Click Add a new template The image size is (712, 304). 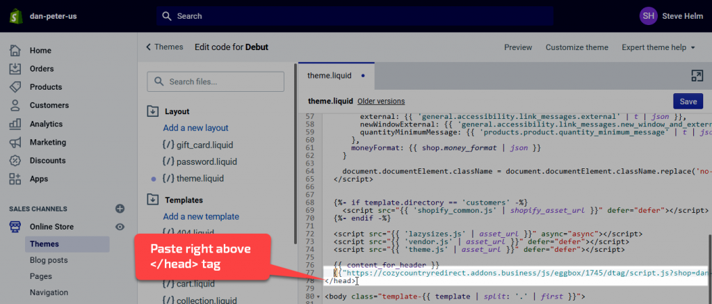click(x=201, y=217)
